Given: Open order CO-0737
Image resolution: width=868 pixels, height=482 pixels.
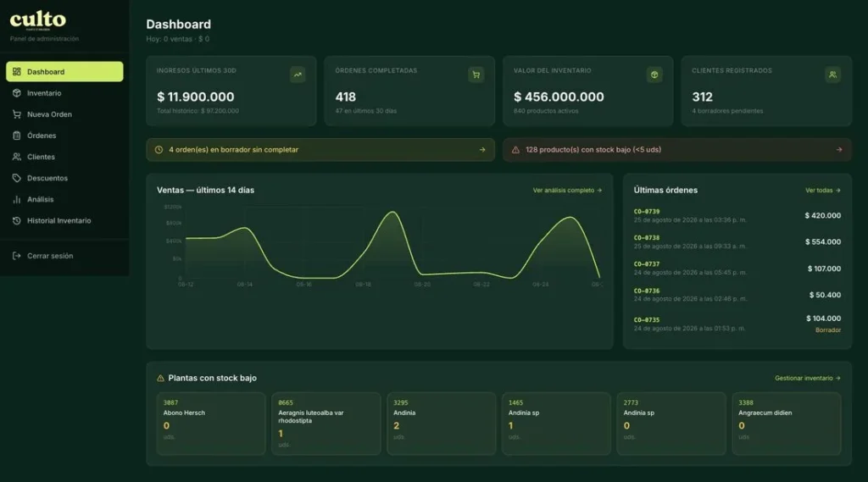Looking at the screenshot, I should (737, 269).
